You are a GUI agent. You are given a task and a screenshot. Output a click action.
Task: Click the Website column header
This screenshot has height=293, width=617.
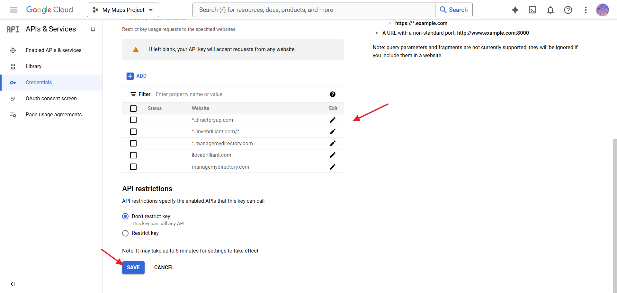[200, 108]
